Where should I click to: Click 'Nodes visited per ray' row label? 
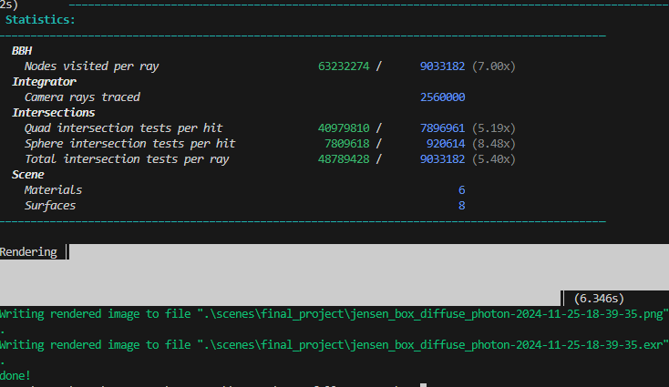91,66
